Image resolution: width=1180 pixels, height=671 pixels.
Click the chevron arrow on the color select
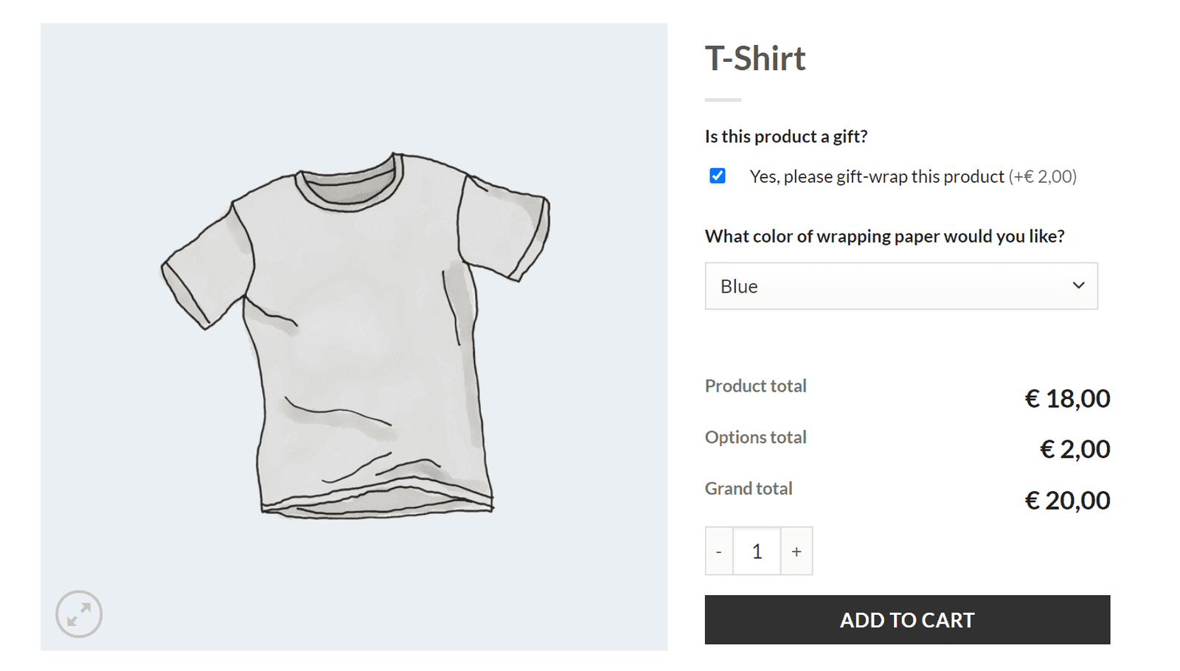(x=1078, y=285)
